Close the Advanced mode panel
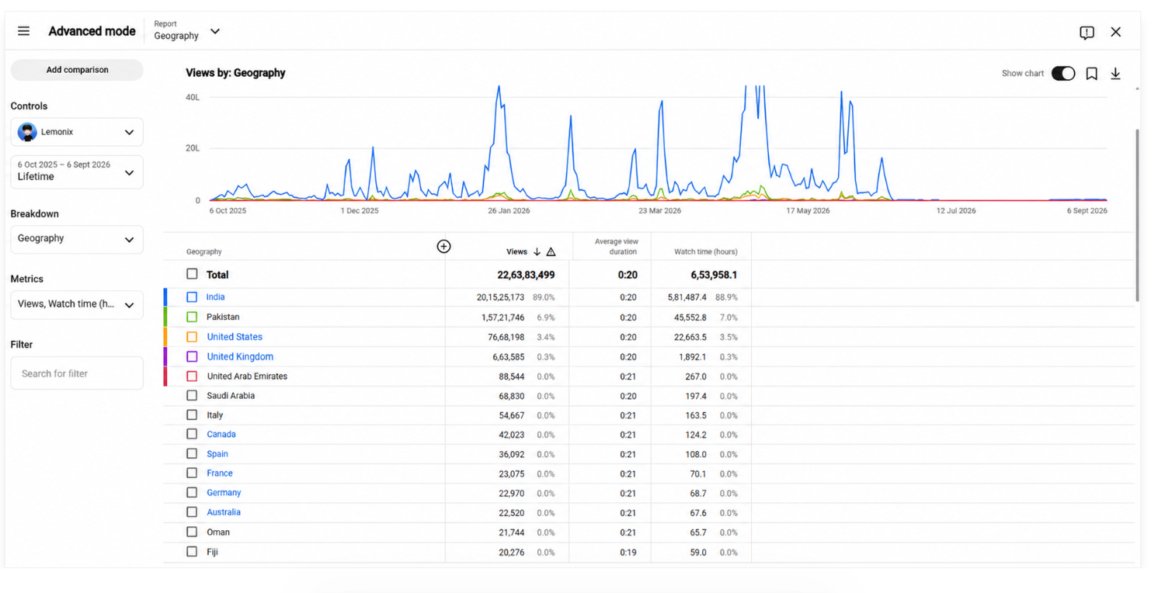The height and width of the screenshot is (593, 1158). pyautogui.click(x=1116, y=32)
